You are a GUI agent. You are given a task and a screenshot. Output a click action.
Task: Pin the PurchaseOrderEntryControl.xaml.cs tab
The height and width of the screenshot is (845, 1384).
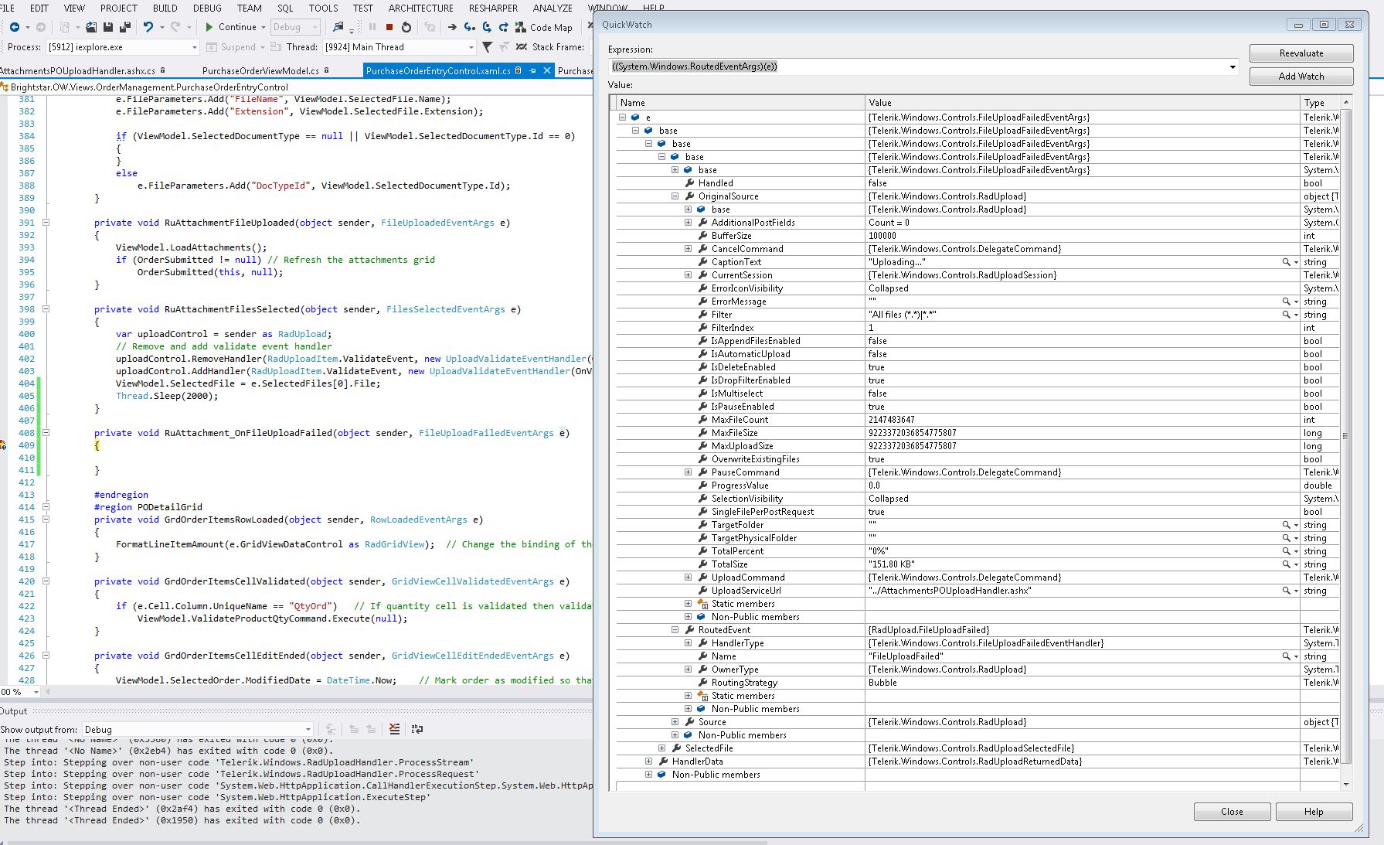(x=532, y=70)
